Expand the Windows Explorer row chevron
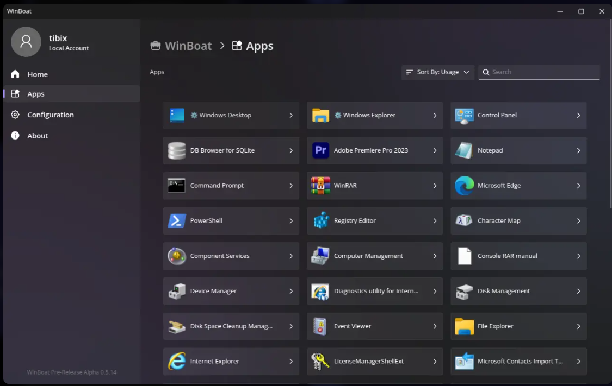The image size is (612, 386). pos(435,115)
